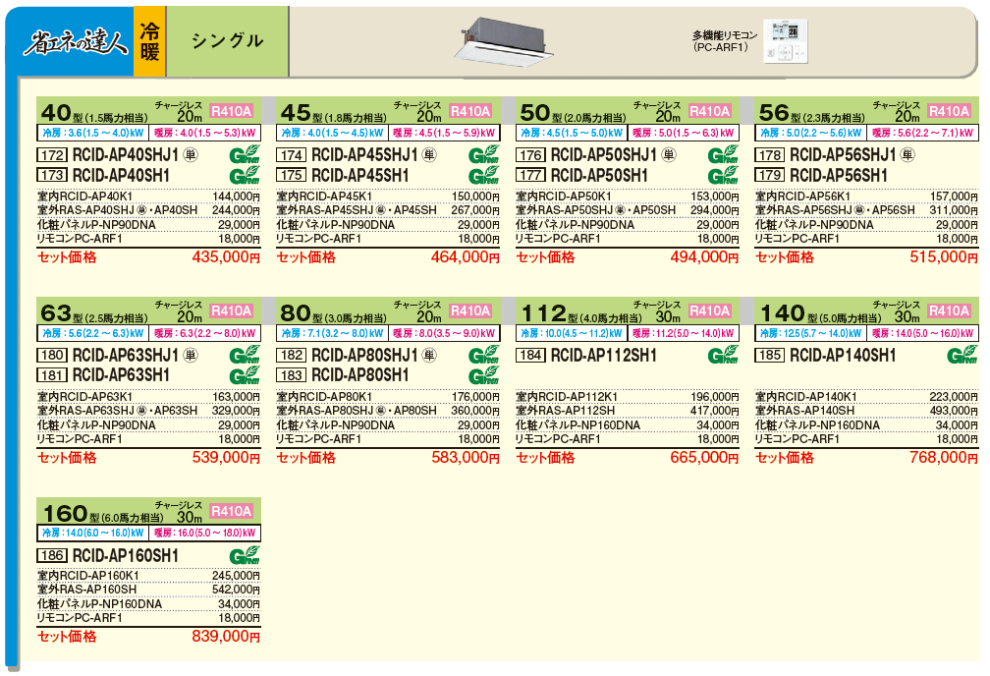The image size is (990, 676).
Task: Click model name RCID-AP140SH1
Action: pyautogui.click(x=843, y=355)
